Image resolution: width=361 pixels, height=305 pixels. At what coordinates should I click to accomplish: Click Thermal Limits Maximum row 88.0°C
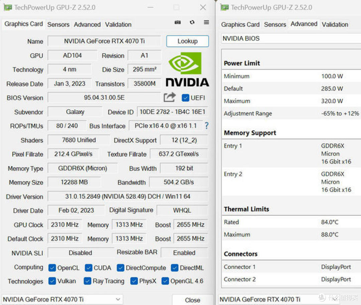291,234
